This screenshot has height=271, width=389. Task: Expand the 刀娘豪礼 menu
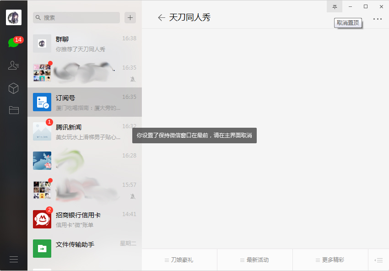[x=179, y=259]
